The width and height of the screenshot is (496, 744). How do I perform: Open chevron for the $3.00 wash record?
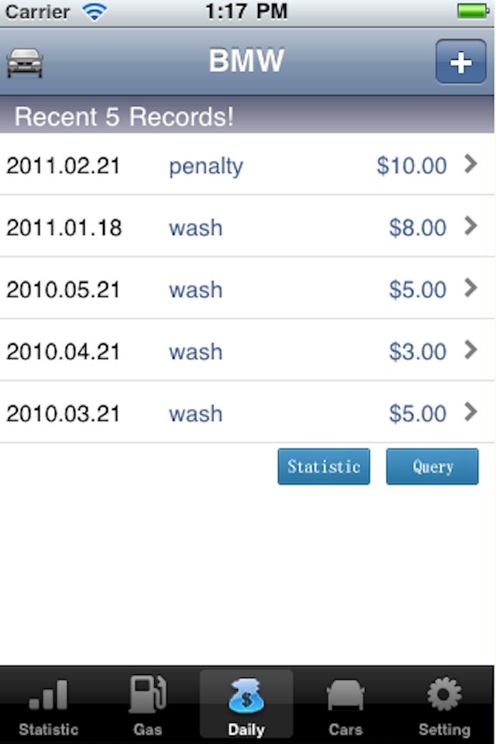470,350
